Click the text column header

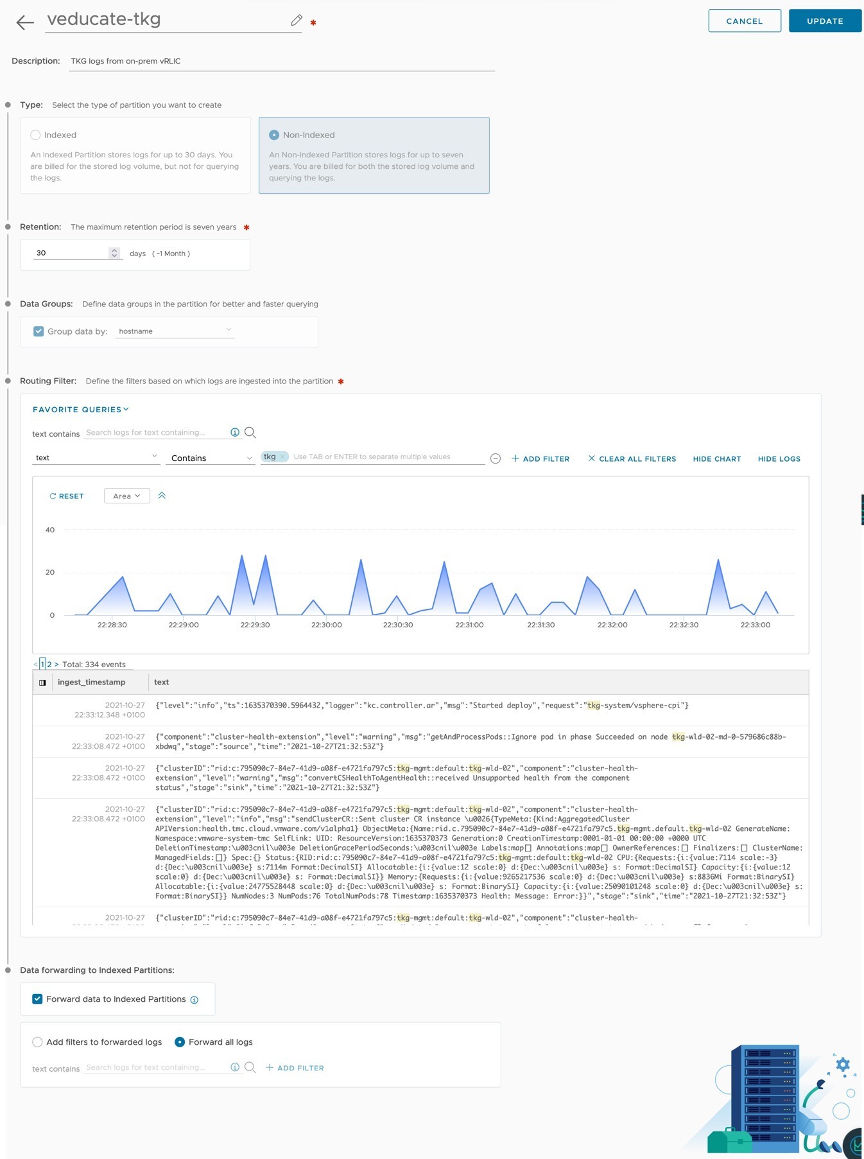point(162,682)
